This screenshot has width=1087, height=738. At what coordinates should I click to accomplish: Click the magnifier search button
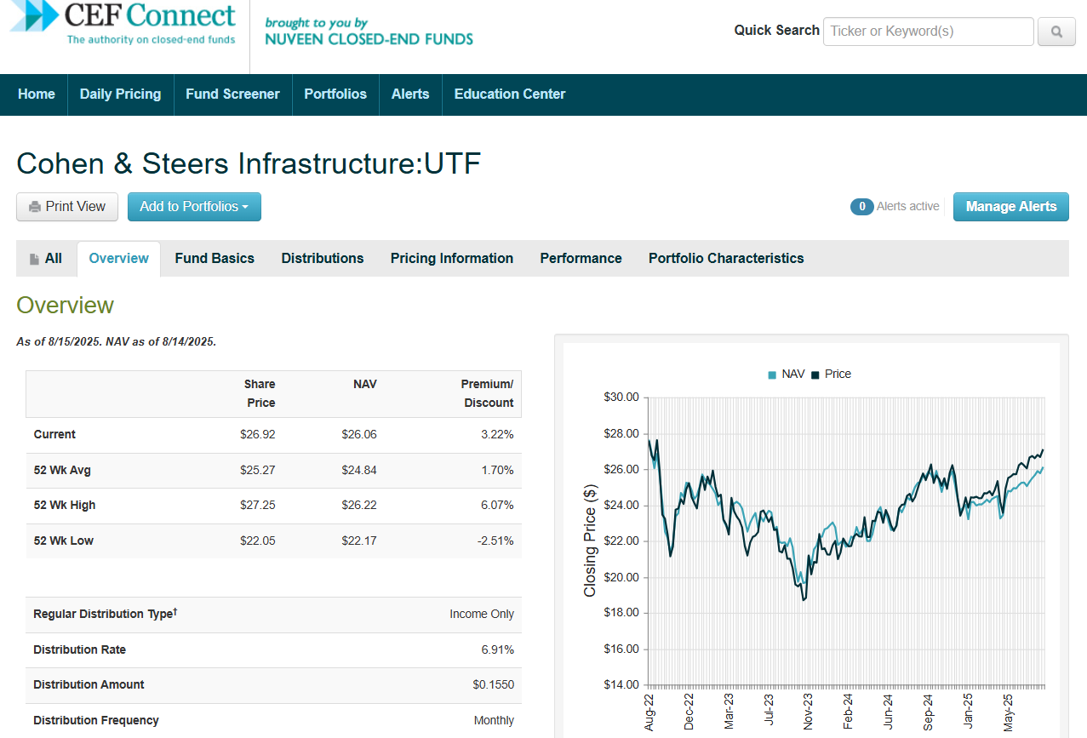click(x=1056, y=31)
